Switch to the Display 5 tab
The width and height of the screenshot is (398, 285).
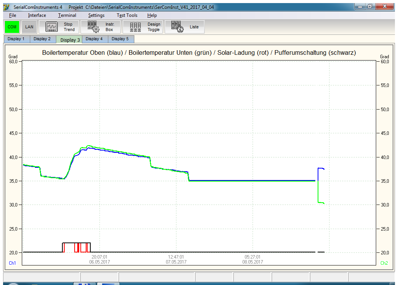click(x=121, y=39)
